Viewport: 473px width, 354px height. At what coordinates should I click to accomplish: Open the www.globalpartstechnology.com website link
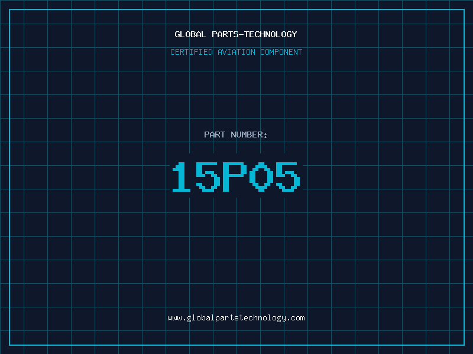[236, 318]
